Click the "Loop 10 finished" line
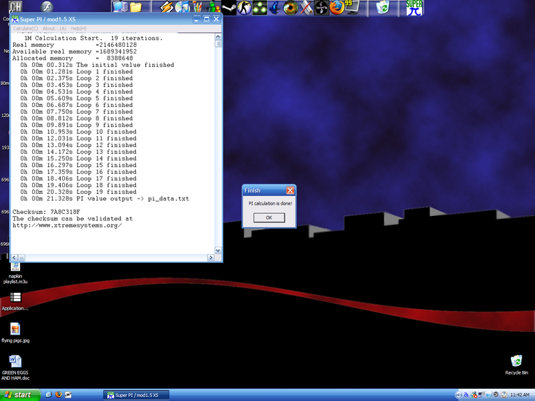The width and height of the screenshot is (535, 401). pyautogui.click(x=78, y=132)
